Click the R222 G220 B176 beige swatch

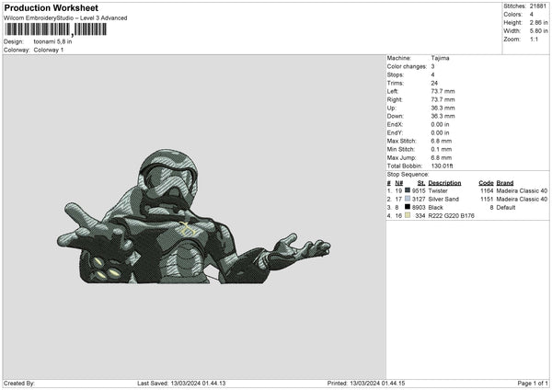(x=408, y=215)
